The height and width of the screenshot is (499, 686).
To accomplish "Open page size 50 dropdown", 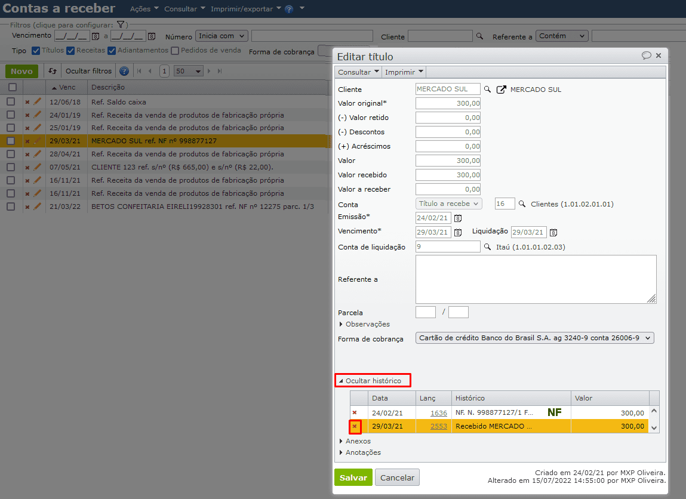I will (x=189, y=71).
